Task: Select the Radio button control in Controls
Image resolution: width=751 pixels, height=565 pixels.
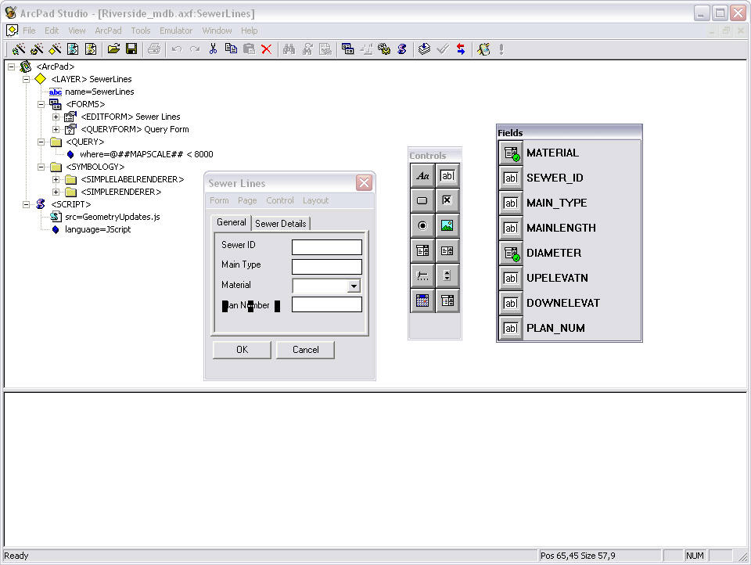Action: tap(422, 225)
